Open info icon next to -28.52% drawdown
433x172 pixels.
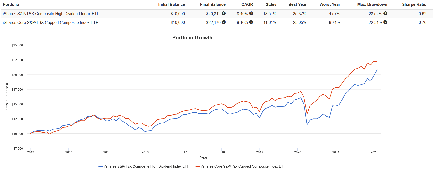coord(385,13)
